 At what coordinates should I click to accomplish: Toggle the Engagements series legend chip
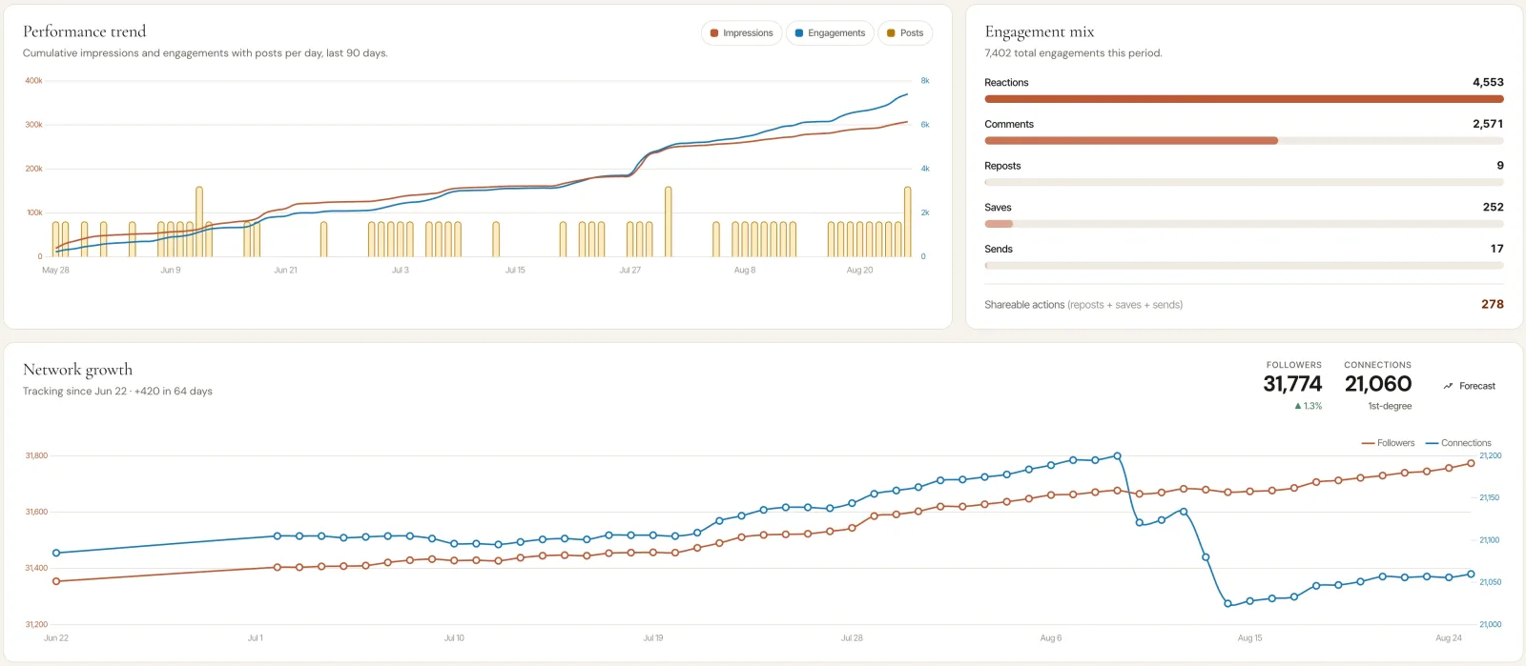(x=830, y=33)
